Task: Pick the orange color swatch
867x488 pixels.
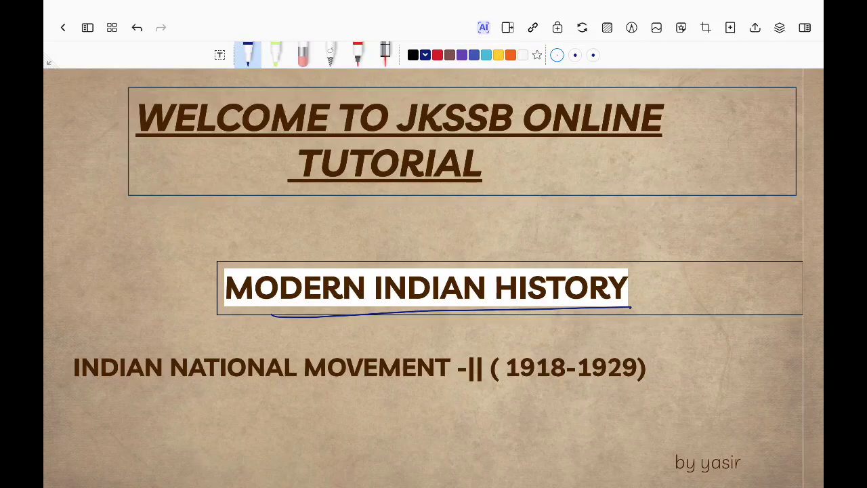Action: (511, 55)
